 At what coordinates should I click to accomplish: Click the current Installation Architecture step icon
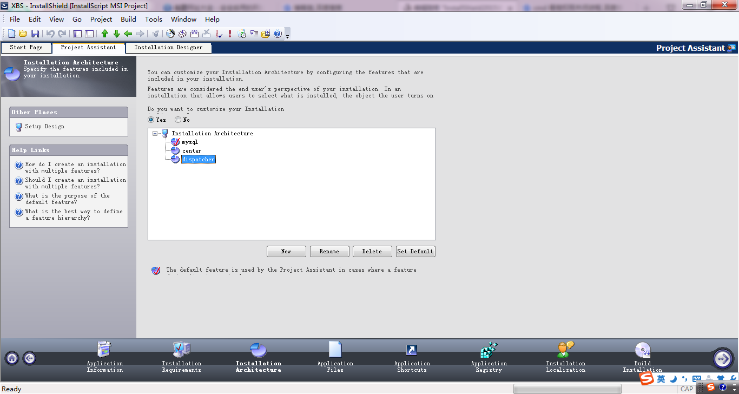click(x=259, y=350)
